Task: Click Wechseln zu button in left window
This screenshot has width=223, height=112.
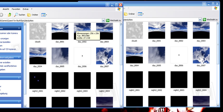Action: point(113,20)
